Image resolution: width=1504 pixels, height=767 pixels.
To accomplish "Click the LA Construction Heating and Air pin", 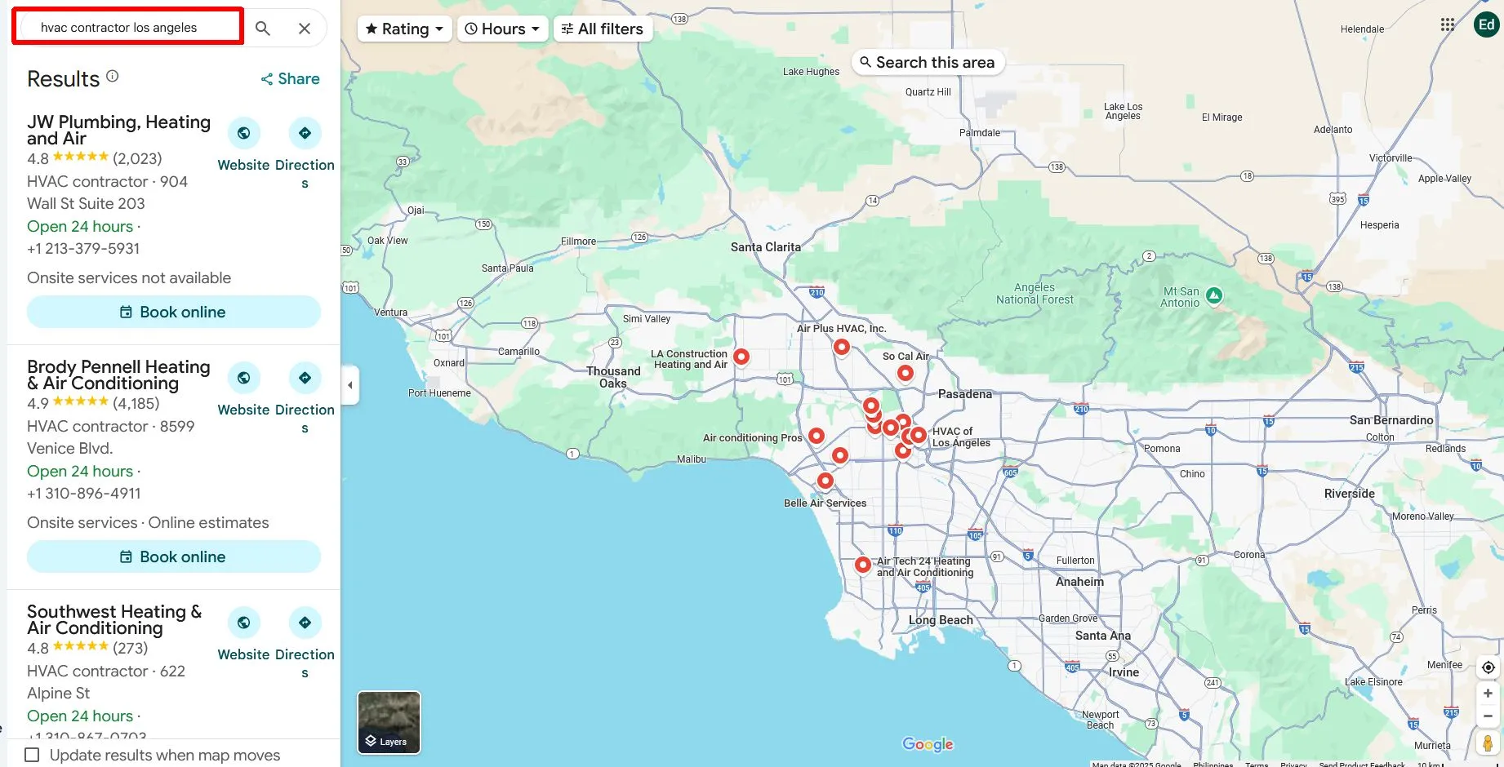I will tap(741, 357).
